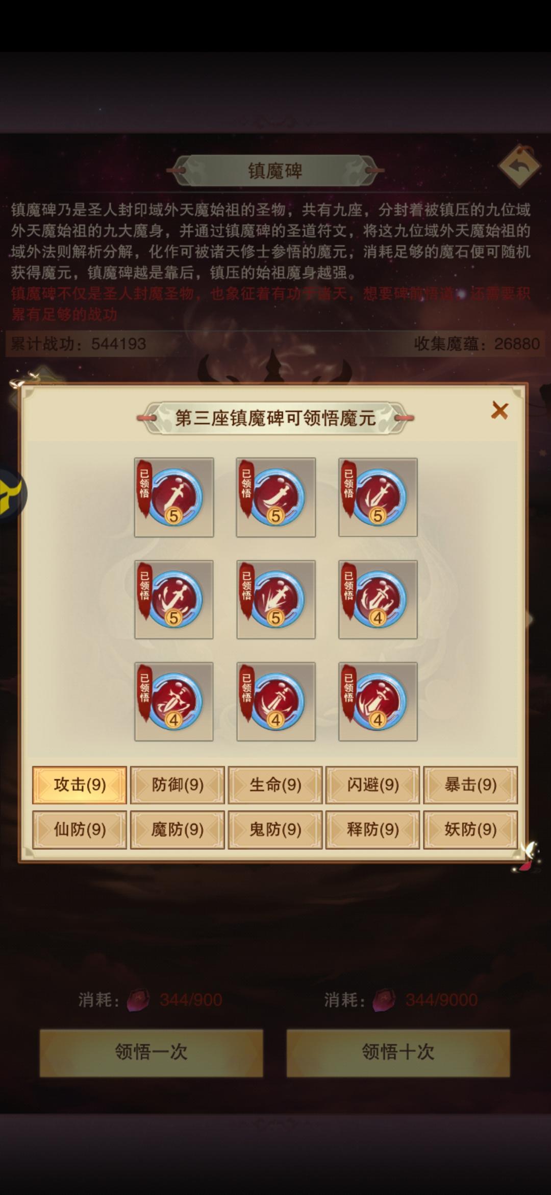Screen dimensions: 551x1195
Task: Close the 第三座镇魔碑 popup with X
Action: tap(499, 410)
